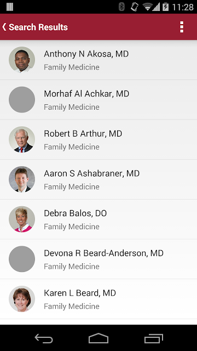
Task: Open the recent apps navigation icon
Action: pyautogui.click(x=154, y=338)
